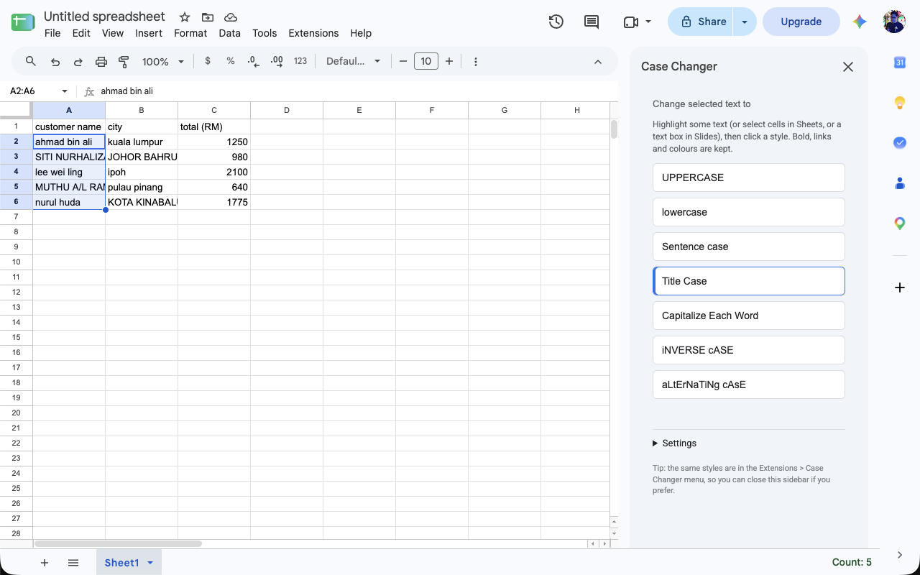Print the spreadsheet
This screenshot has height=575, width=920.
click(x=101, y=62)
